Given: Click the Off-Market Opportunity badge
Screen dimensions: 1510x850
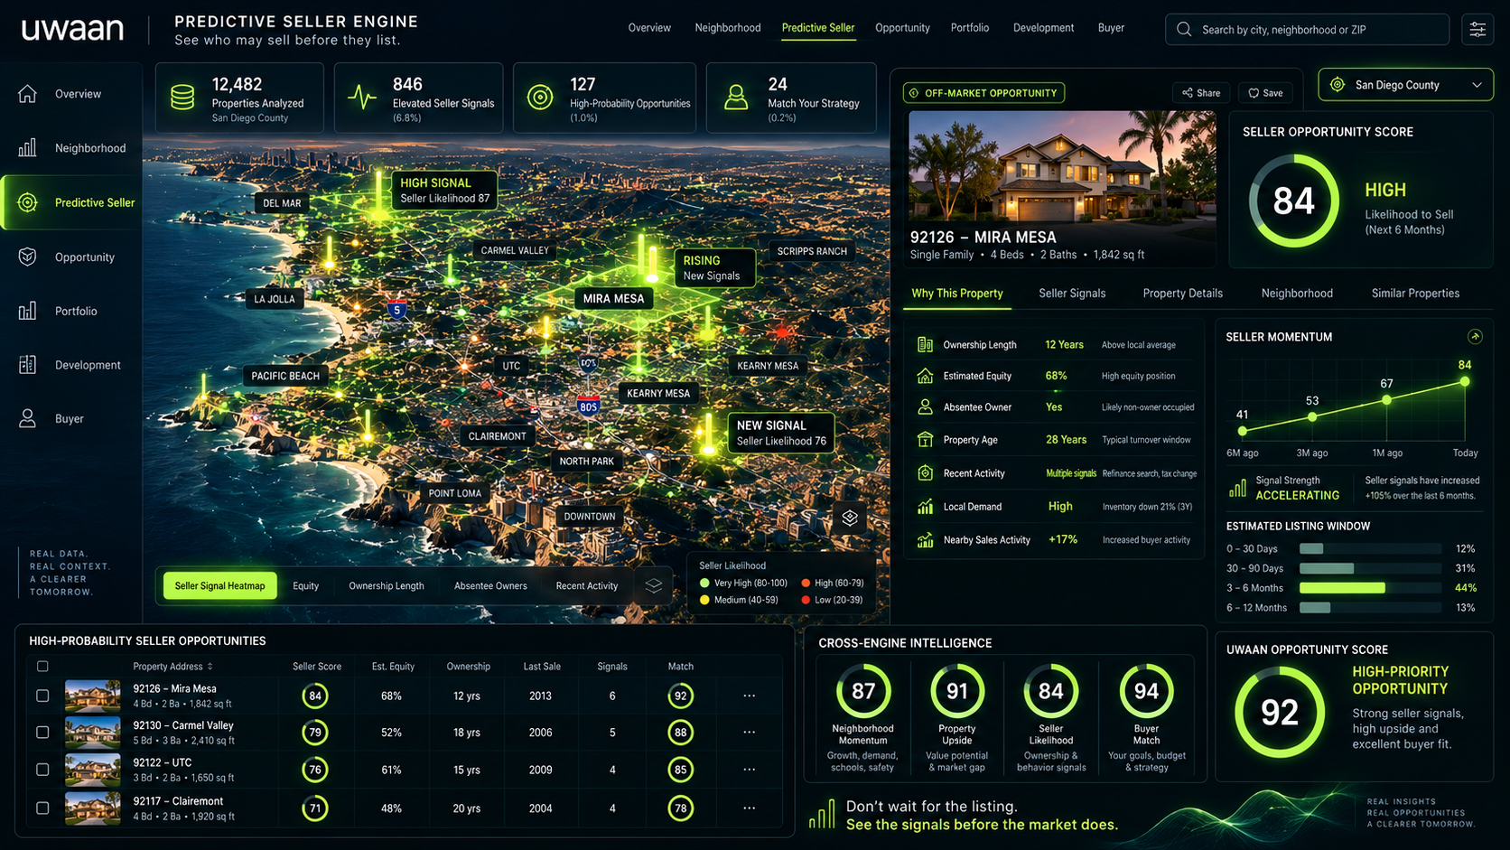Looking at the screenshot, I should [x=983, y=93].
